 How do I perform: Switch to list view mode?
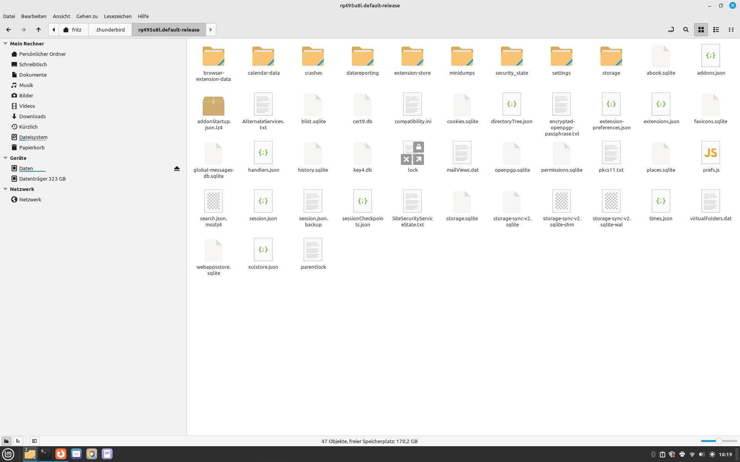click(716, 30)
